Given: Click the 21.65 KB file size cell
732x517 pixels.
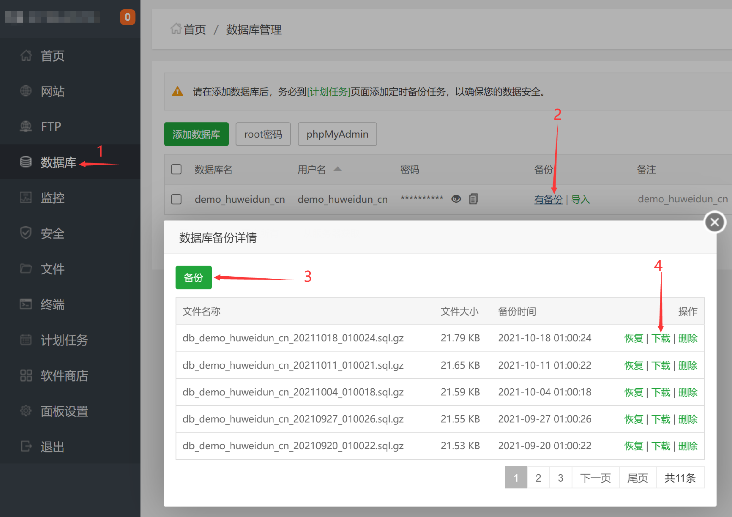Looking at the screenshot, I should 460,365.
